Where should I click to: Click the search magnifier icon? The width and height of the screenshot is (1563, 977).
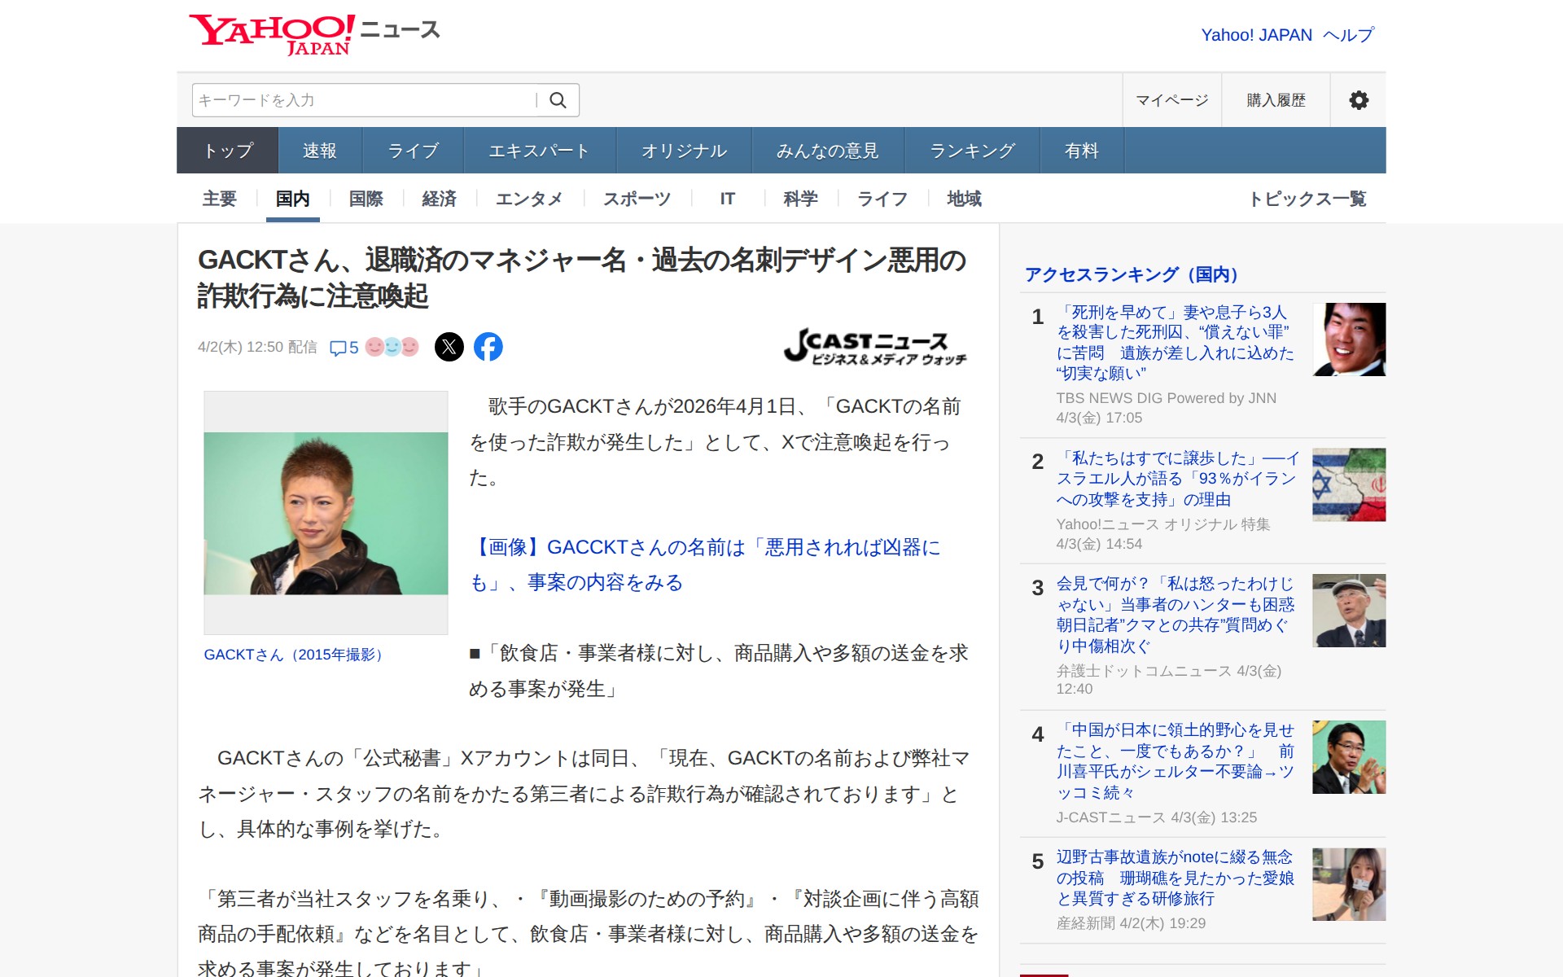pyautogui.click(x=558, y=100)
